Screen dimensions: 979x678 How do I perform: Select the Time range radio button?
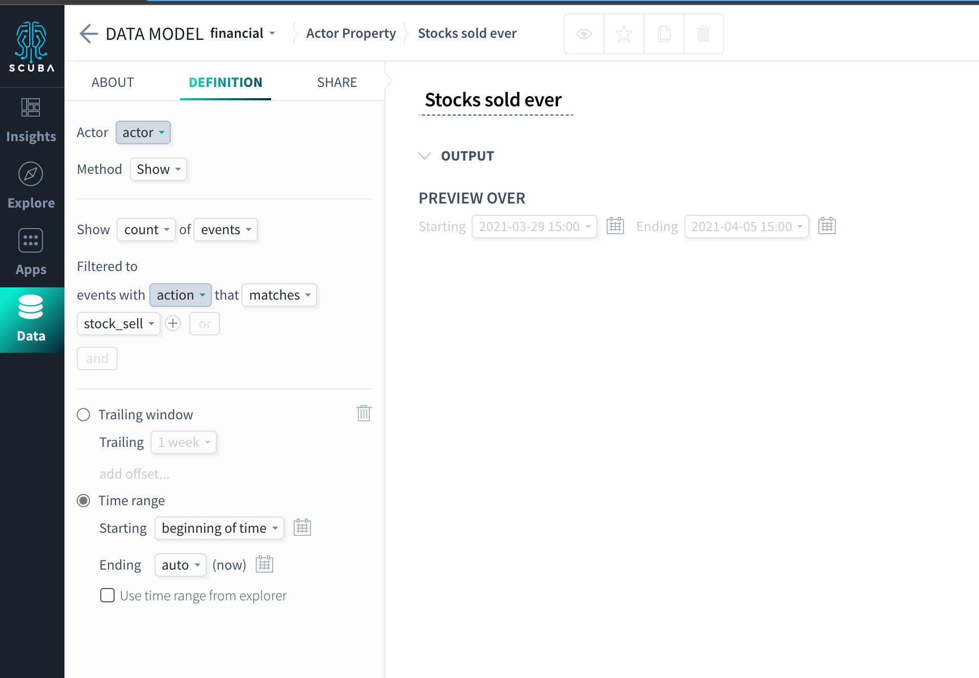click(x=83, y=501)
